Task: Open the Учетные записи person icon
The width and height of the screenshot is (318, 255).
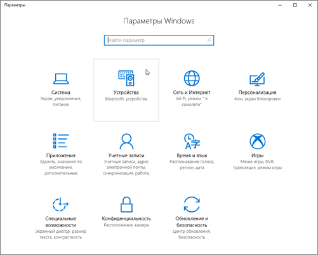Action: pyautogui.click(x=126, y=141)
